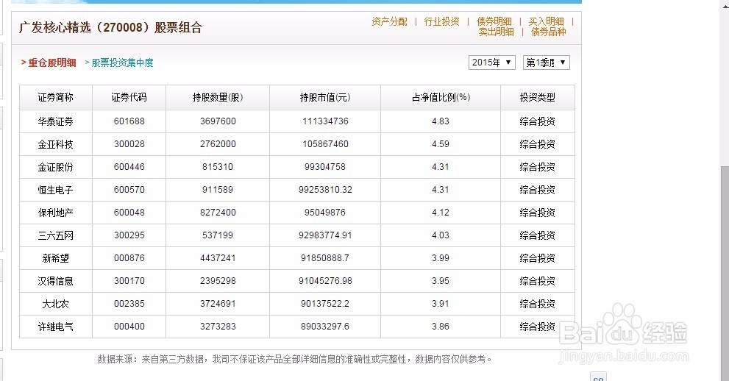Open the 卖出明细 link
This screenshot has height=381, width=729.
click(x=496, y=32)
